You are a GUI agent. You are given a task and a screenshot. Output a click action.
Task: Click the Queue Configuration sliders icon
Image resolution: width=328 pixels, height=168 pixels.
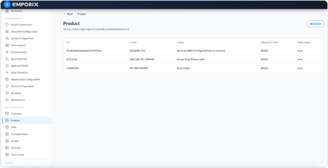(x=7, y=39)
